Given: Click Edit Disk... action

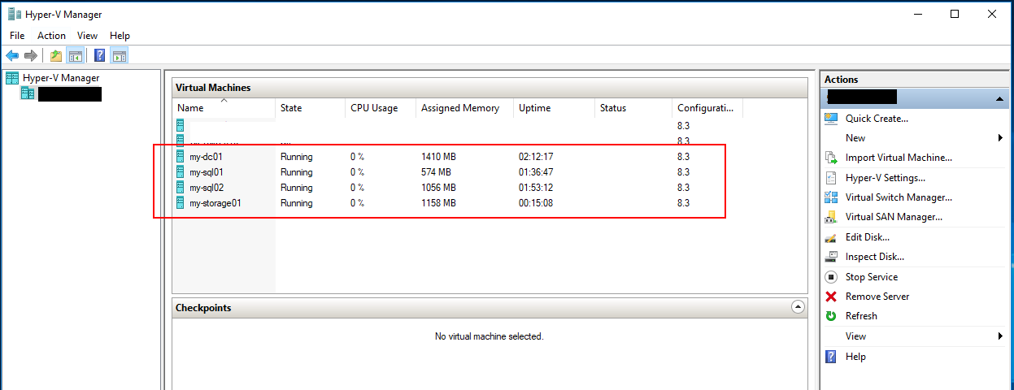Looking at the screenshot, I should [x=868, y=237].
